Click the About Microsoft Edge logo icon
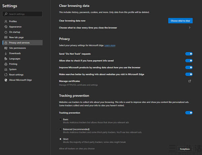This screenshot has width=202, height=155. pos(6,80)
